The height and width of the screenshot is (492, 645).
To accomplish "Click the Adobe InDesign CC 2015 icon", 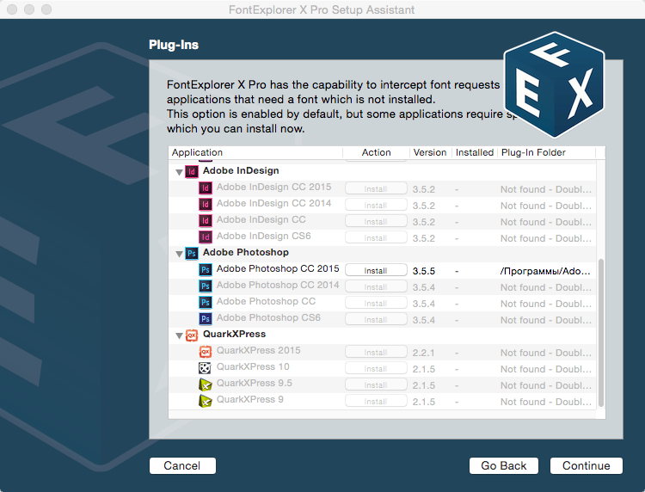I will click(x=206, y=188).
